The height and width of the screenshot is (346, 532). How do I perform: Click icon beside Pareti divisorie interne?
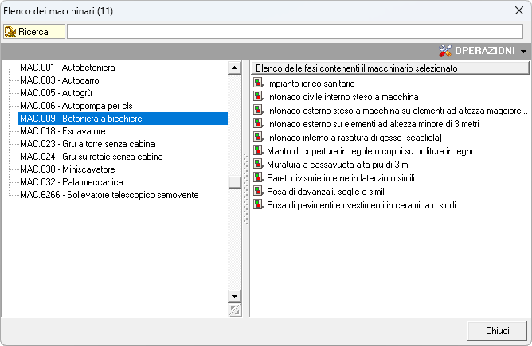258,177
